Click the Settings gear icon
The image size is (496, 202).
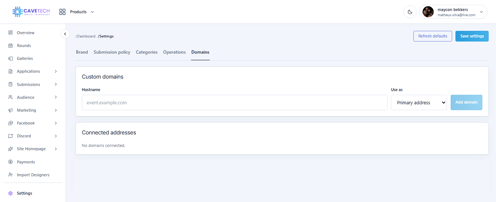[10, 193]
